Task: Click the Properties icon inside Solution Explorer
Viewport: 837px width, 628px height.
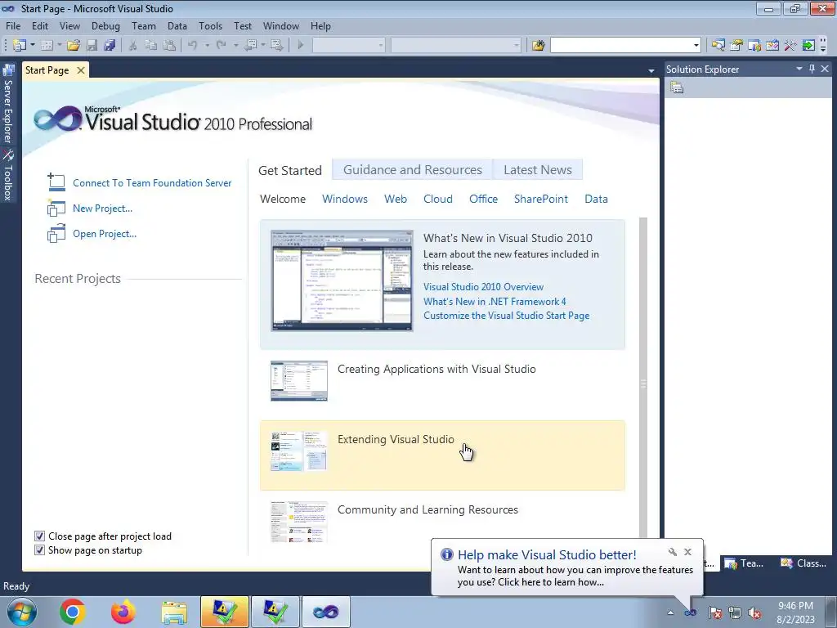Action: 677,87
